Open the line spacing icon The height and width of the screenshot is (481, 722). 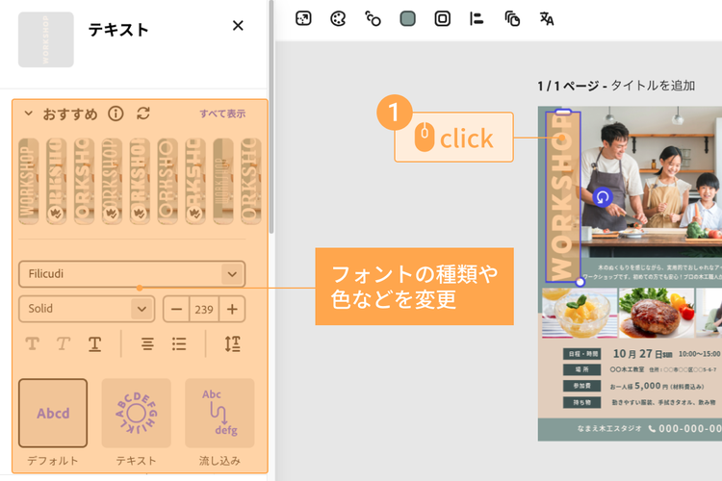[x=233, y=343]
